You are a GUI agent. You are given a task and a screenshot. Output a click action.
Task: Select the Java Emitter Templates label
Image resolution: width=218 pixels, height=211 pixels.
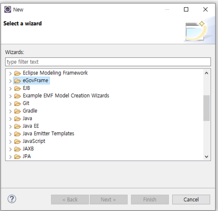click(48, 134)
